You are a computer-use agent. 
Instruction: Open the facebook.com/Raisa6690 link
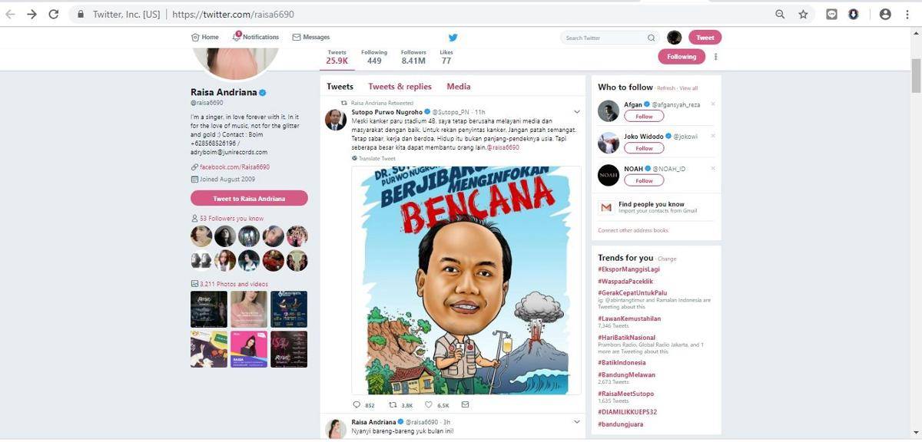pos(234,167)
